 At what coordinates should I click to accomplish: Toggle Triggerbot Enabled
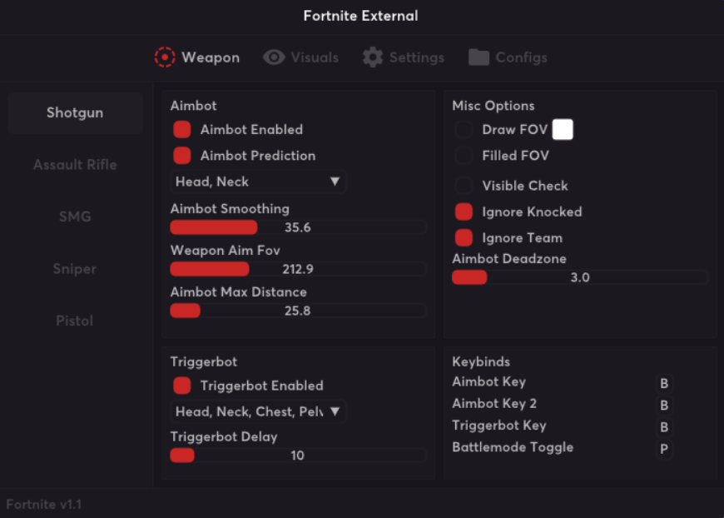(182, 386)
